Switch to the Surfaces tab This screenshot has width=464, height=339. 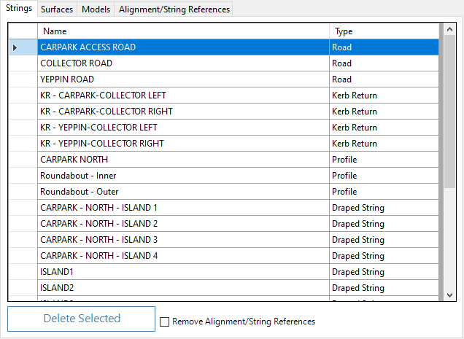[56, 9]
